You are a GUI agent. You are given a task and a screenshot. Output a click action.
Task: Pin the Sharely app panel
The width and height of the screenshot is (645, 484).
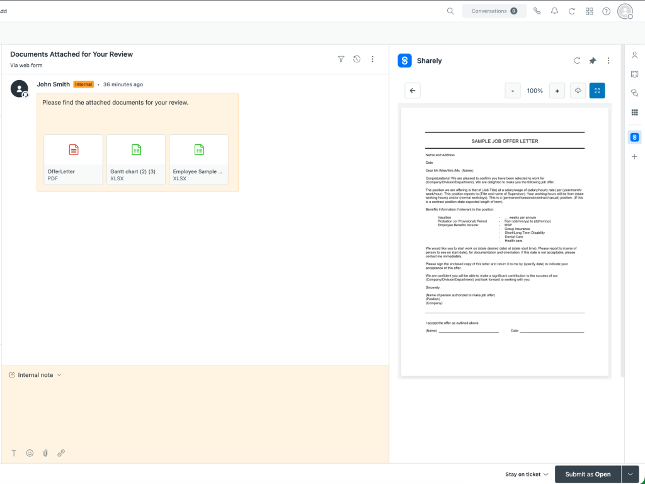[592, 61]
